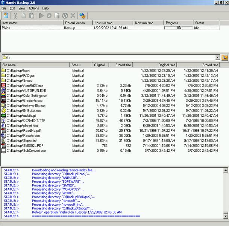Image resolution: width=229 pixels, height=226 pixels.
Task: Click the 0% progress bar for Pixies
Action: [x=179, y=28]
